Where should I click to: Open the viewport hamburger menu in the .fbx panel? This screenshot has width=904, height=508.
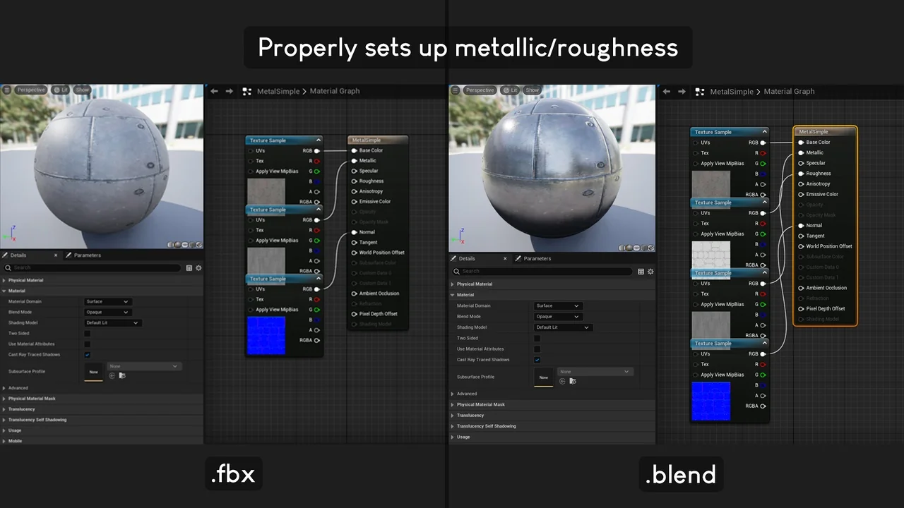pos(7,90)
